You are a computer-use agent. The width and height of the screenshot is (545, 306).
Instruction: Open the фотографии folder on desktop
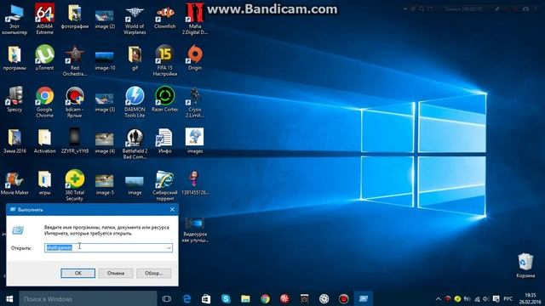[x=74, y=16]
